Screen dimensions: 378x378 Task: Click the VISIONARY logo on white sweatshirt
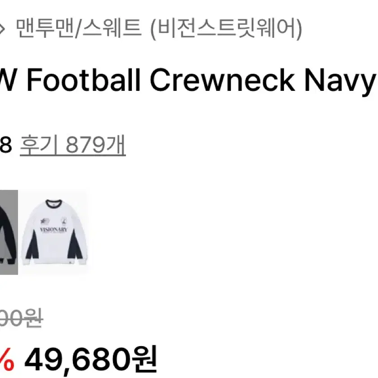(54, 229)
